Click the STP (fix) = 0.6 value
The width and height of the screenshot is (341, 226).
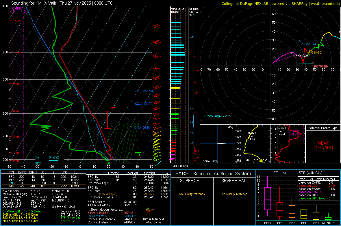tap(70, 218)
